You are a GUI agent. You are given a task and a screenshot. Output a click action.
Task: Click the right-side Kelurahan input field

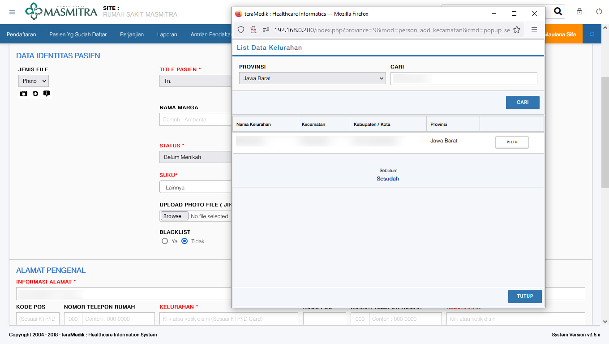[x=516, y=319]
